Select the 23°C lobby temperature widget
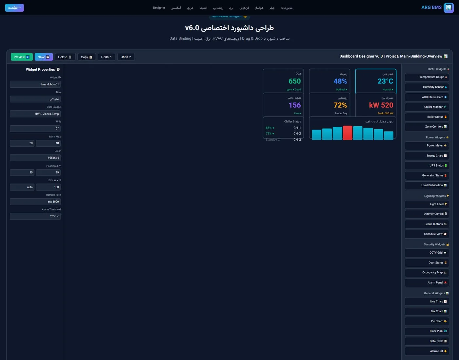The image size is (459, 360). (376, 81)
